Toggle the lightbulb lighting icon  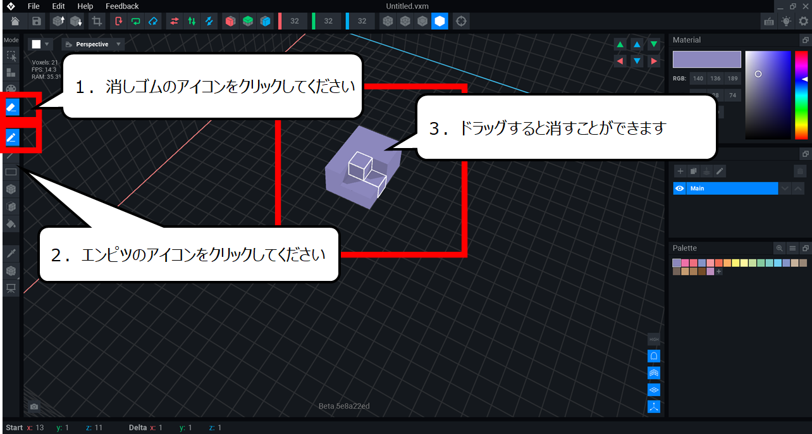[786, 21]
